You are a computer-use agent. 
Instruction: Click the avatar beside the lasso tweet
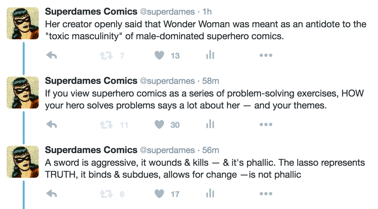[x=23, y=161]
